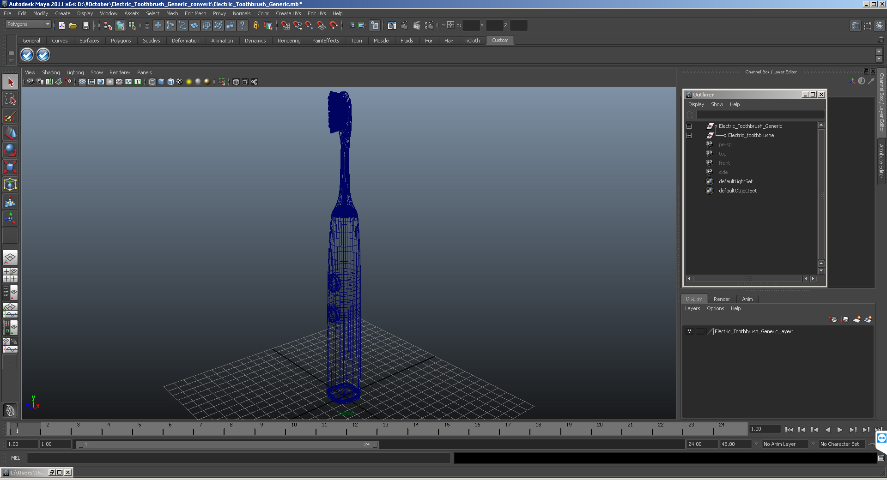
Task: Pick the Paint Selection tool
Action: pyautogui.click(x=10, y=116)
